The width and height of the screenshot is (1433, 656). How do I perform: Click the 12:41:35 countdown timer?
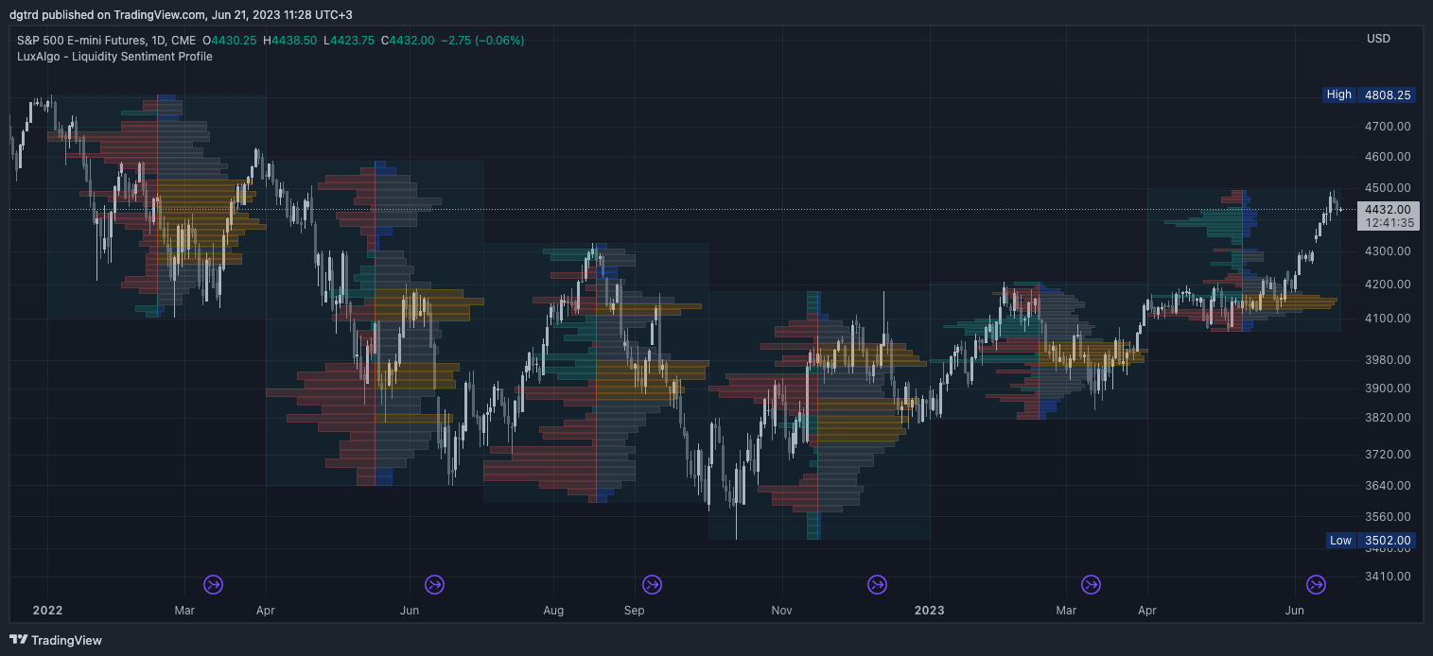(x=1388, y=223)
